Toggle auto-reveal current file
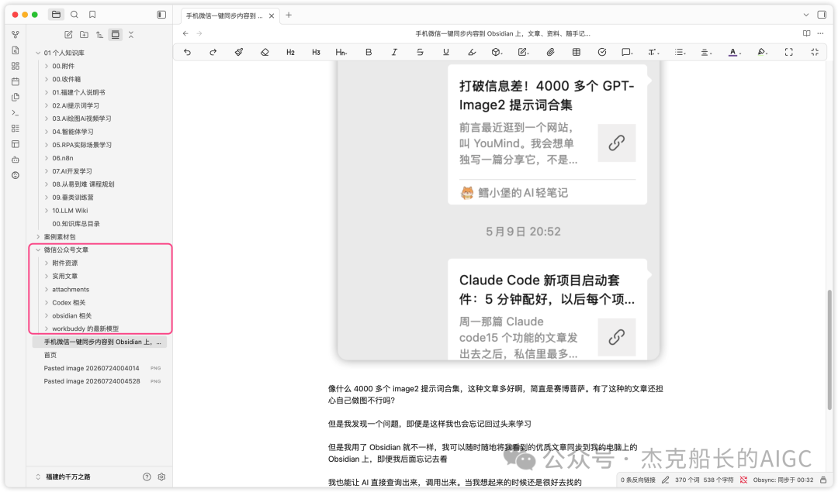This screenshot has height=492, width=838. tap(115, 35)
